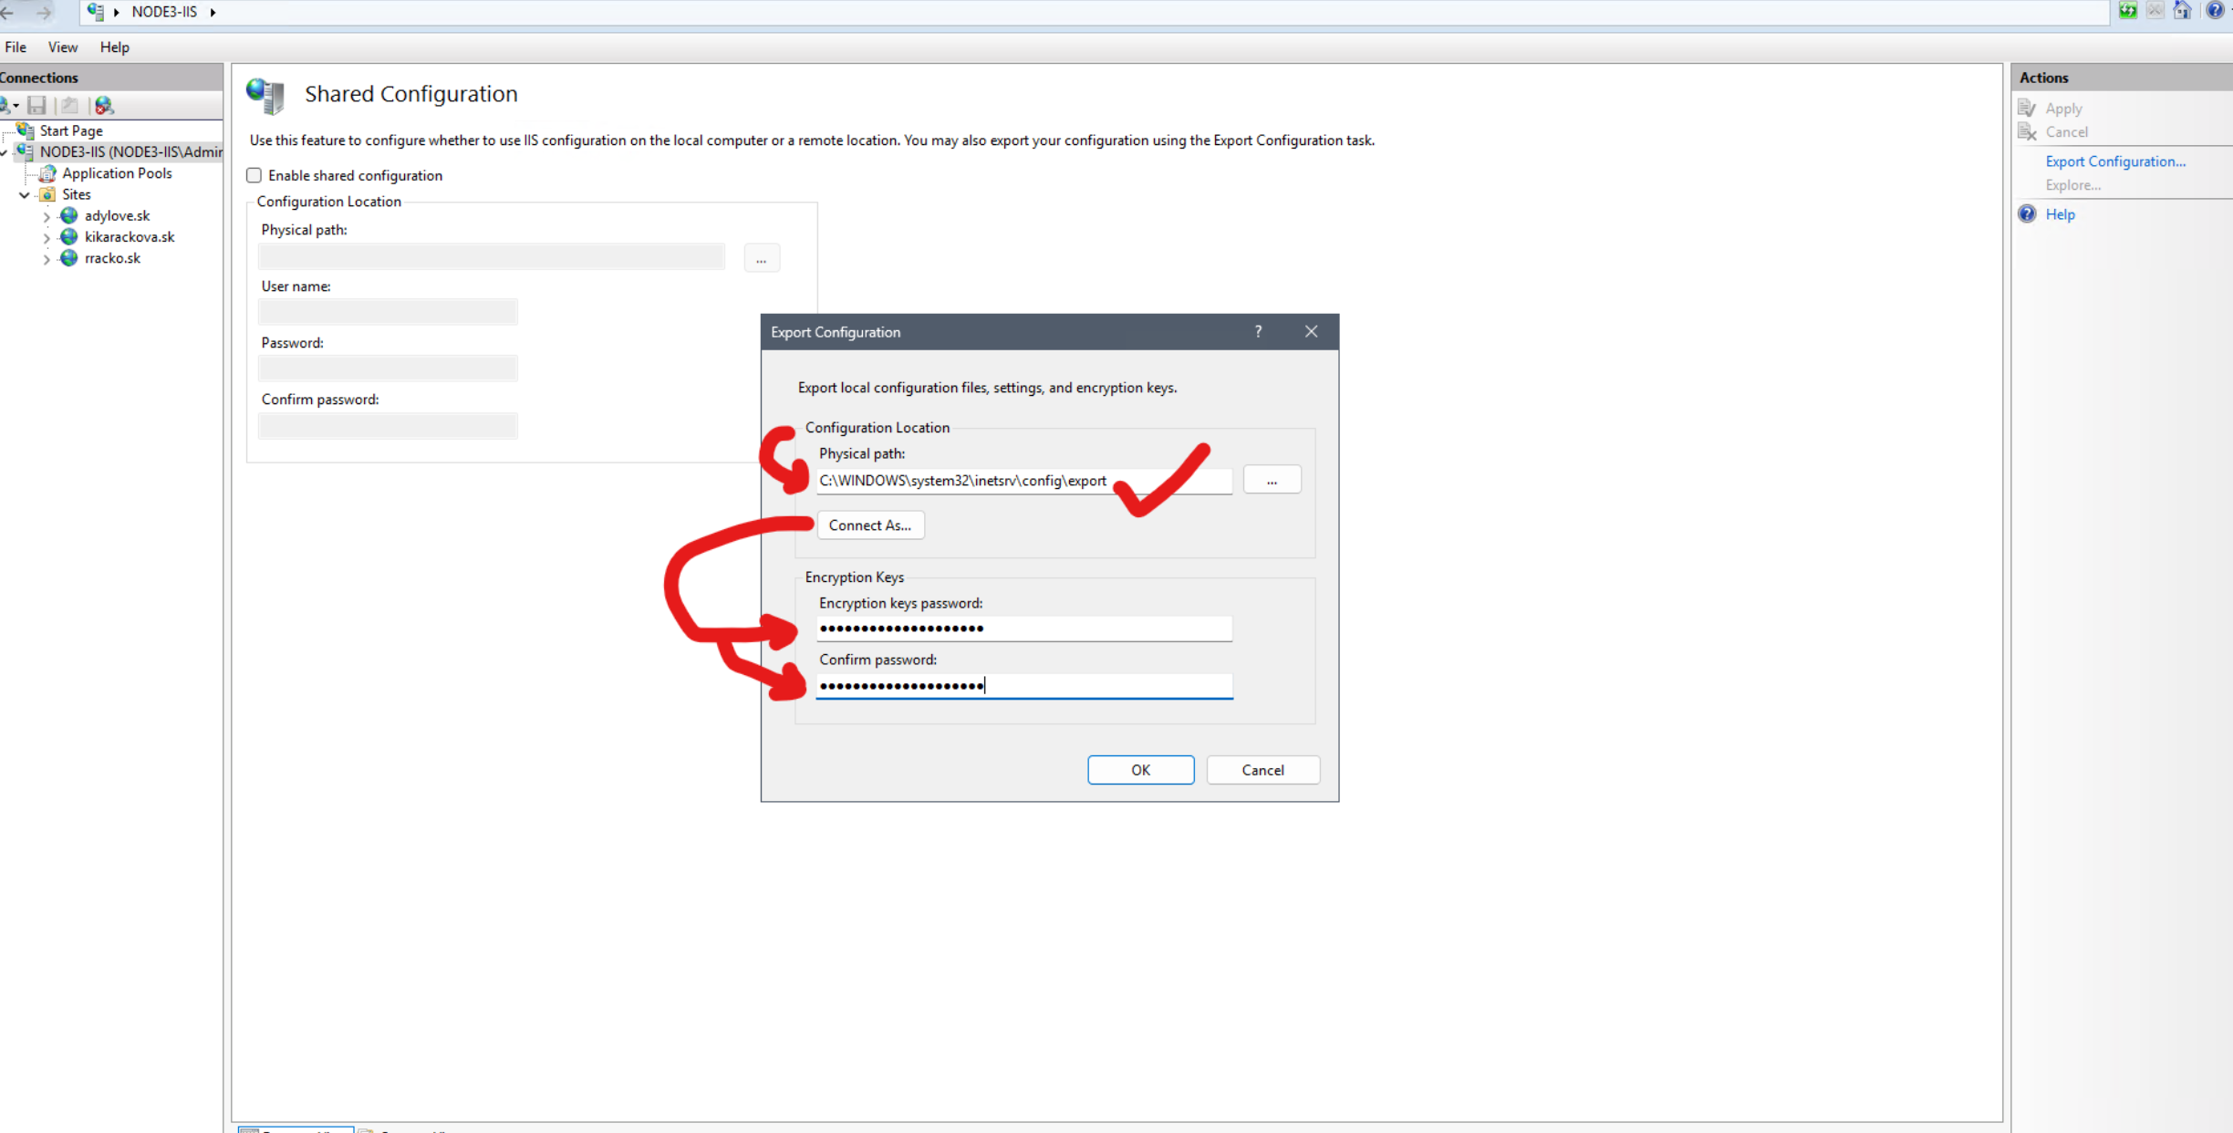
Task: Click Export Configuration... link in Actions
Action: pyautogui.click(x=2114, y=161)
